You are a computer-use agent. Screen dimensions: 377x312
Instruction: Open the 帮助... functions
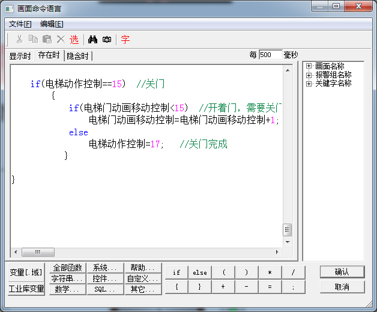tap(143, 268)
